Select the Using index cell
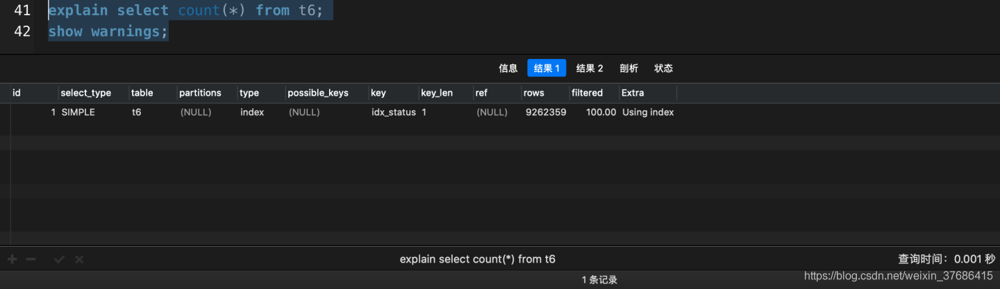 coord(648,112)
